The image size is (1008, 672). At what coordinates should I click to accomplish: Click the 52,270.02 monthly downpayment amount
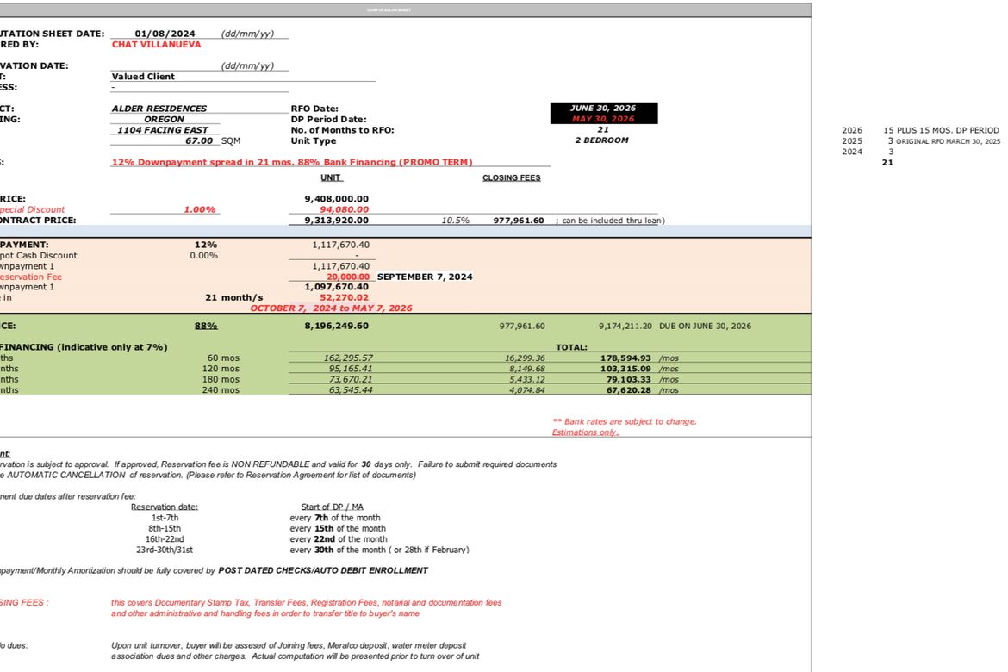[x=344, y=298]
